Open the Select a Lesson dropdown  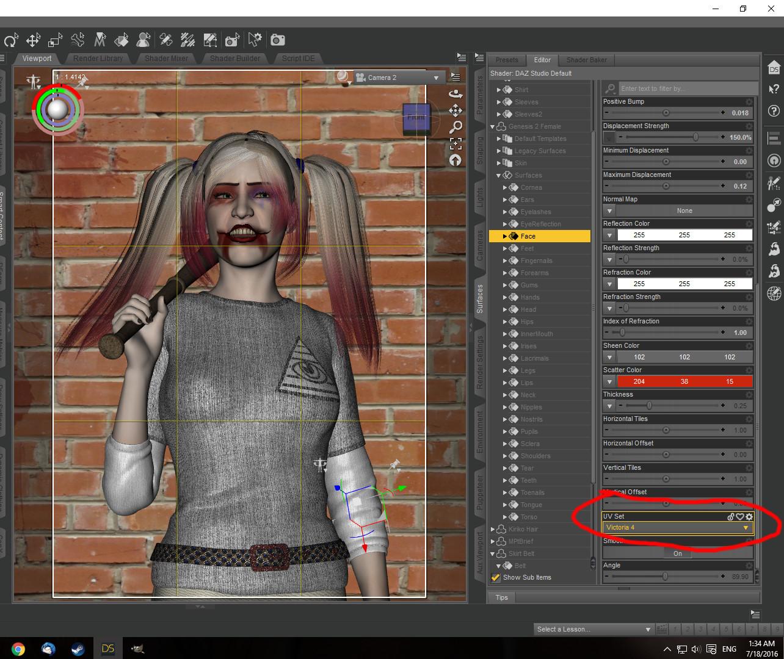[593, 629]
